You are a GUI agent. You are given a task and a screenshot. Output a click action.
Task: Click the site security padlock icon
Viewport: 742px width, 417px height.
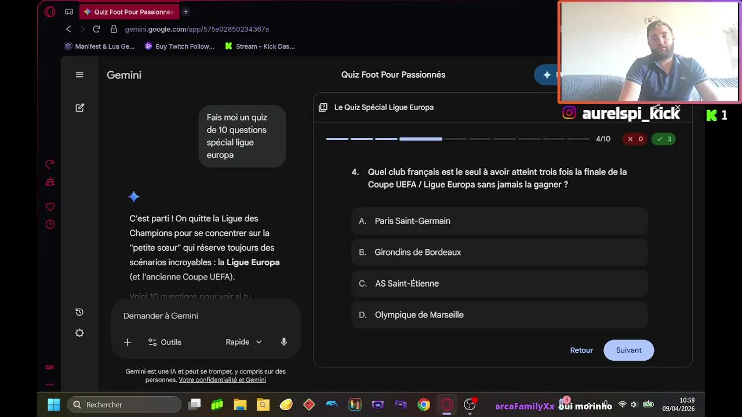tap(114, 29)
